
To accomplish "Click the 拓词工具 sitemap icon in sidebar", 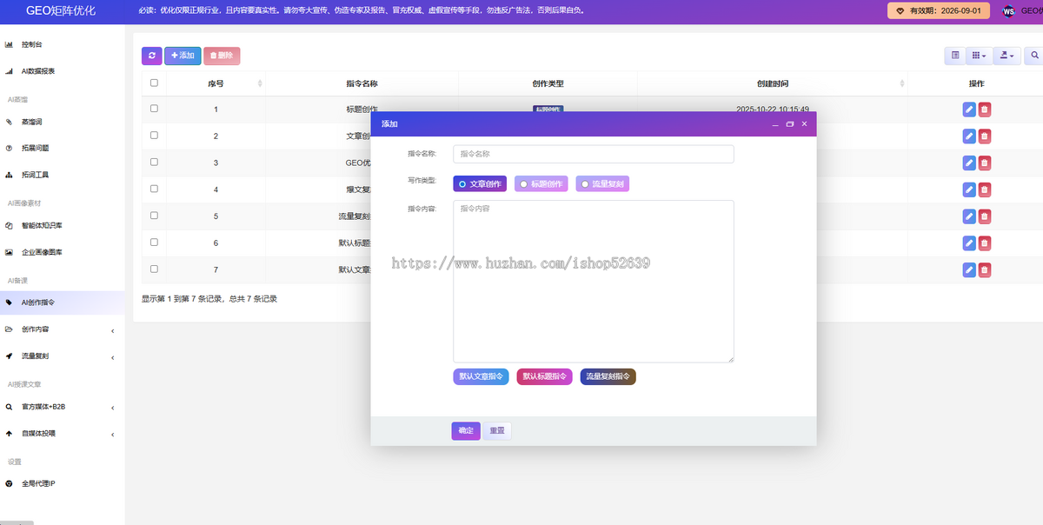I will point(10,175).
